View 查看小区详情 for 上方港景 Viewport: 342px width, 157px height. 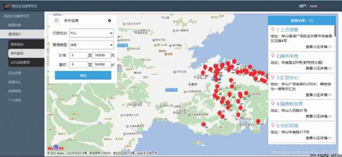(318, 47)
